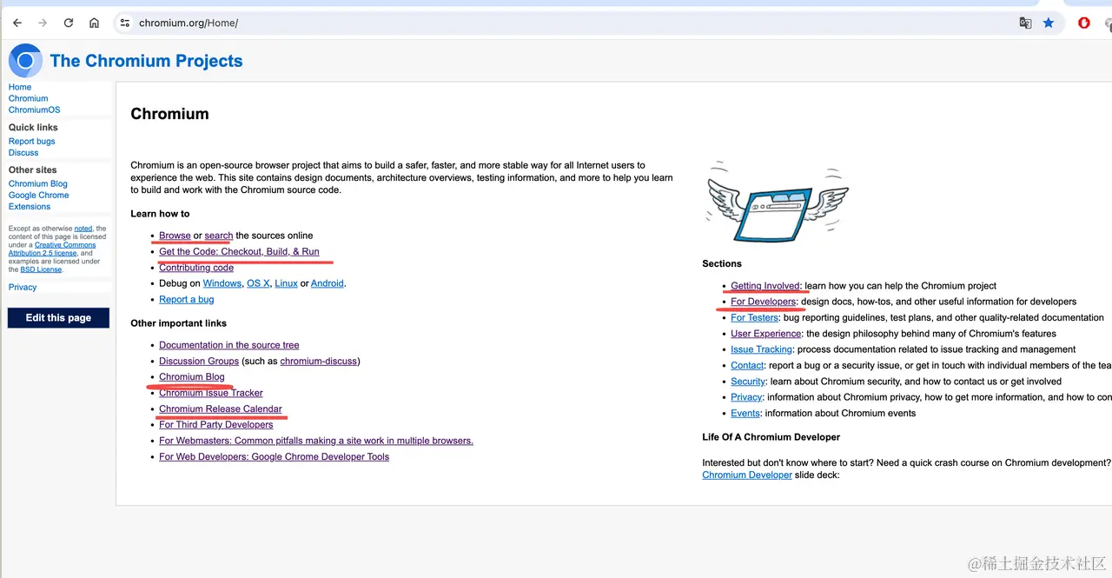The width and height of the screenshot is (1112, 578).
Task: Reload the page with the refresh icon
Action: (69, 23)
